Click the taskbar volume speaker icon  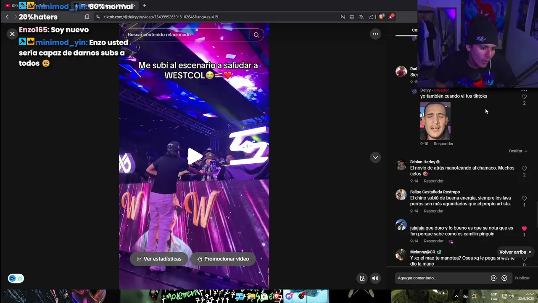point(511,296)
